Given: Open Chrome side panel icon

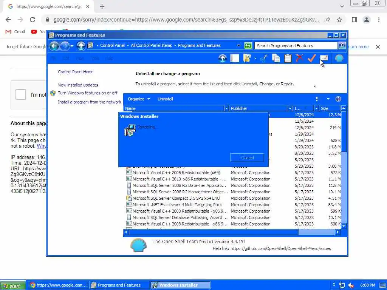Looking at the screenshot, I should [354, 20].
